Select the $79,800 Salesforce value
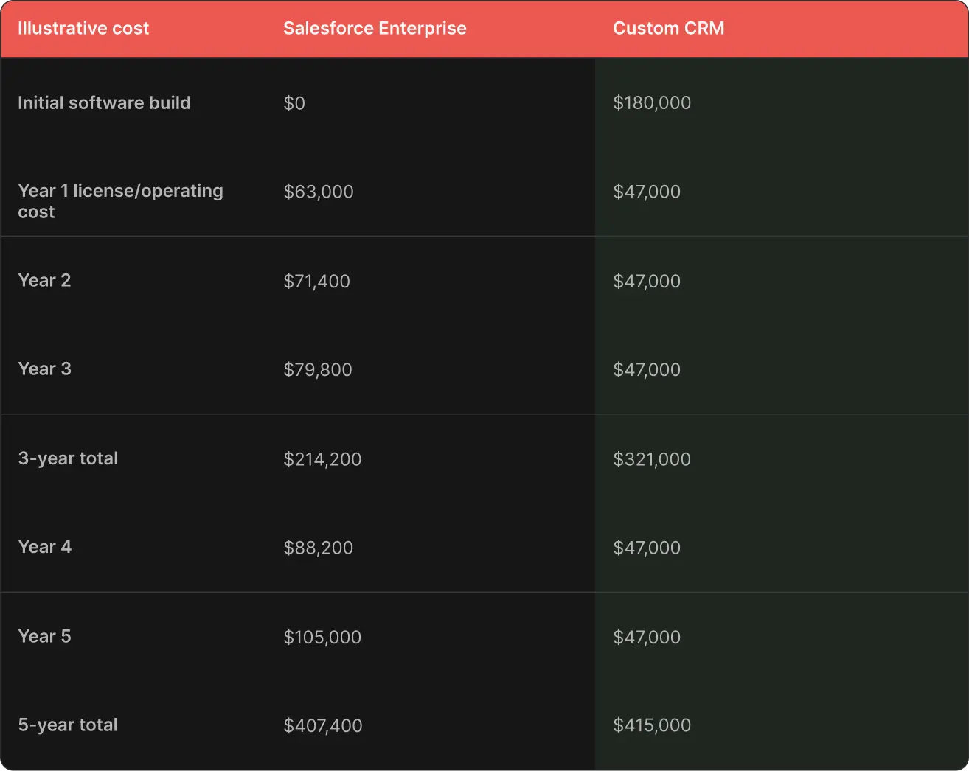 (318, 369)
